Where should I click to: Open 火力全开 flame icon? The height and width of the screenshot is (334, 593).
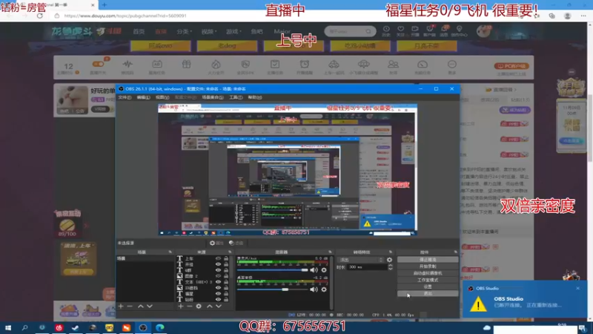click(216, 67)
